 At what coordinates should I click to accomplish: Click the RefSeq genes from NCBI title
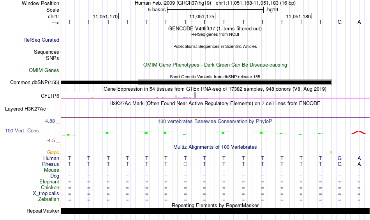[215, 34]
